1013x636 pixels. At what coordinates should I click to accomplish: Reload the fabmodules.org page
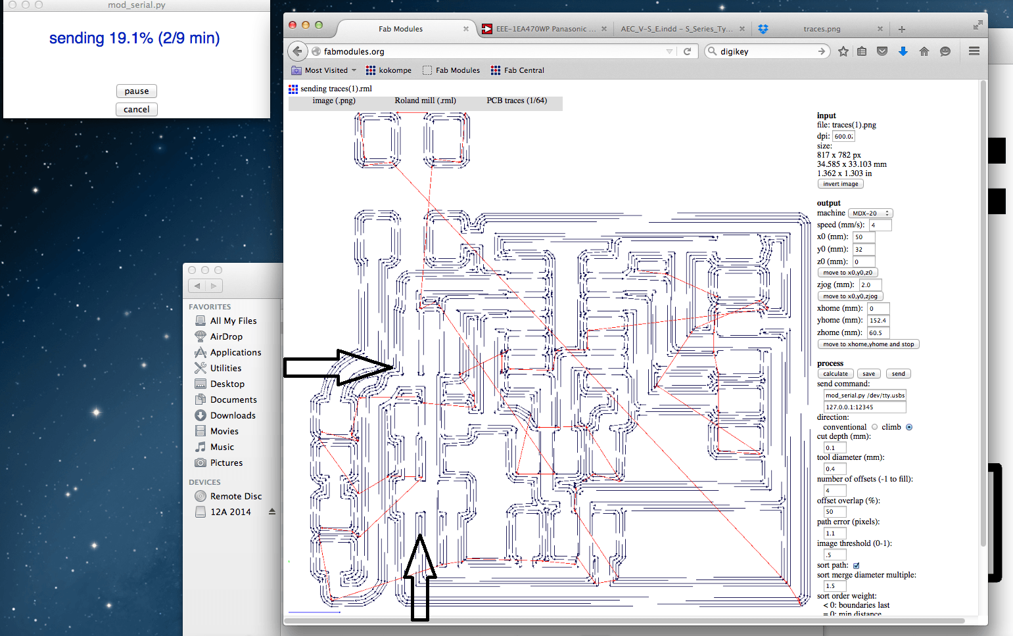click(687, 51)
